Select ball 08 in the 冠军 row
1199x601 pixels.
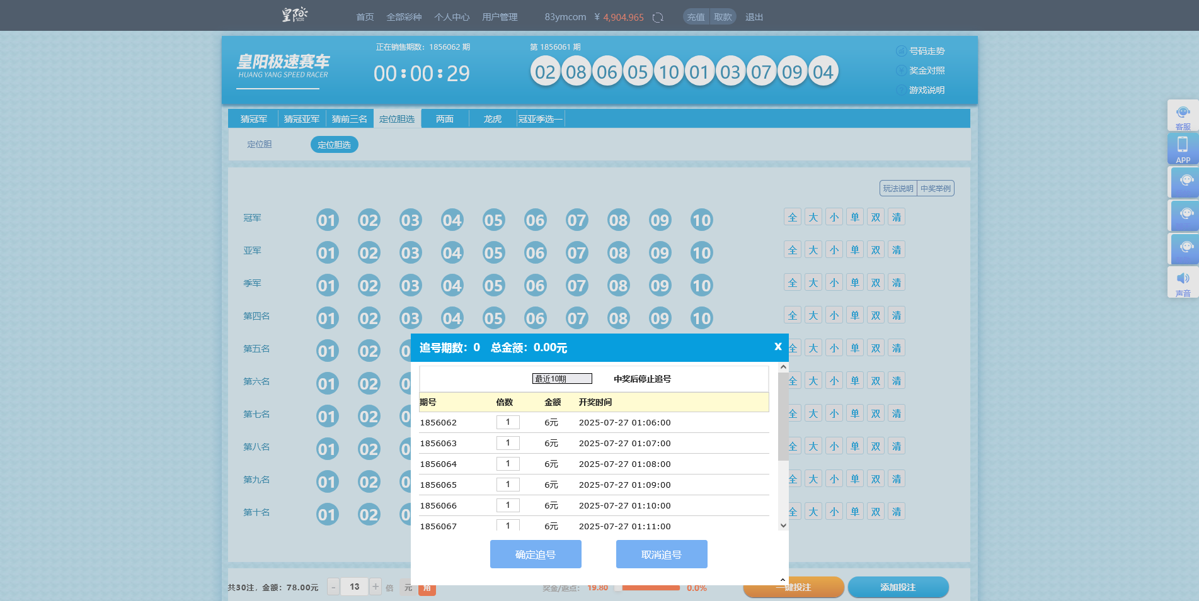click(618, 220)
